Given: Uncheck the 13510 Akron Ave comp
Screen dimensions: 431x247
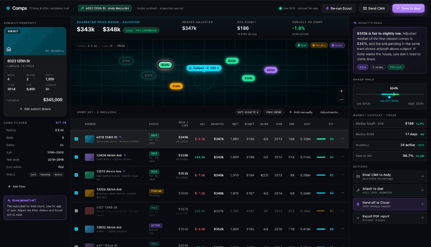Looking at the screenshot, I should [x=76, y=175].
